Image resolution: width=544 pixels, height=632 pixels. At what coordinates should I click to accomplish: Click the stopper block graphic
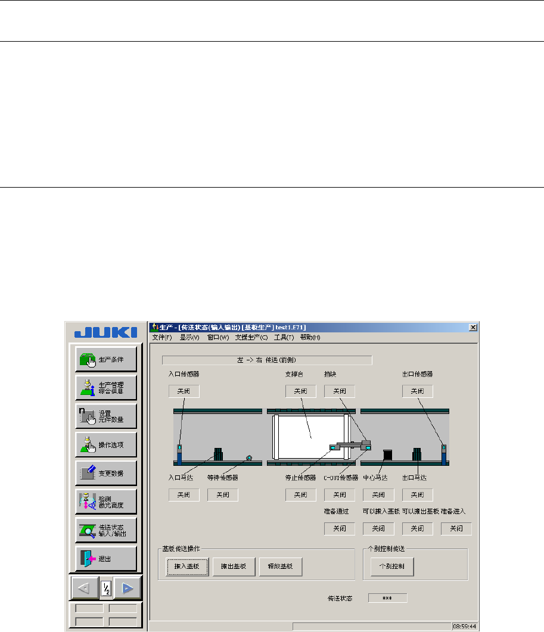366,444
